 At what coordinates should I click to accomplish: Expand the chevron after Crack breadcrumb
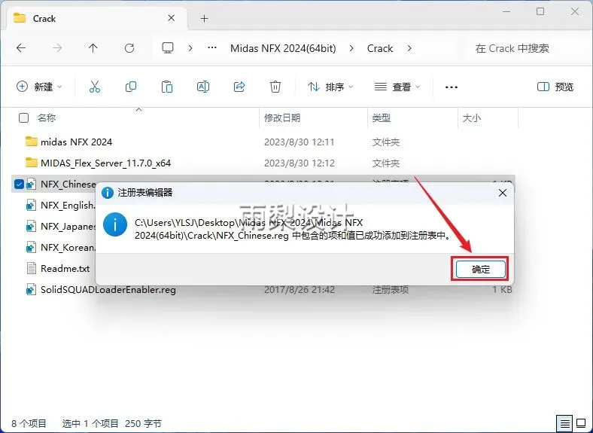(409, 48)
